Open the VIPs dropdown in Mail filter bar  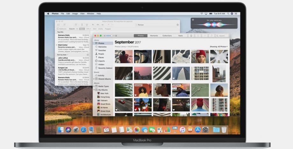(x=89, y=29)
